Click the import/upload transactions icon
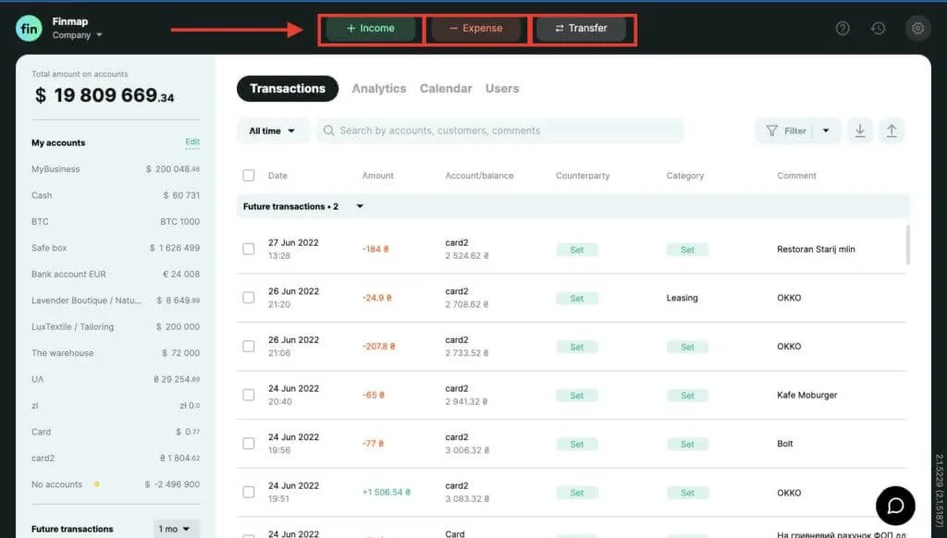The width and height of the screenshot is (947, 538). (x=892, y=130)
